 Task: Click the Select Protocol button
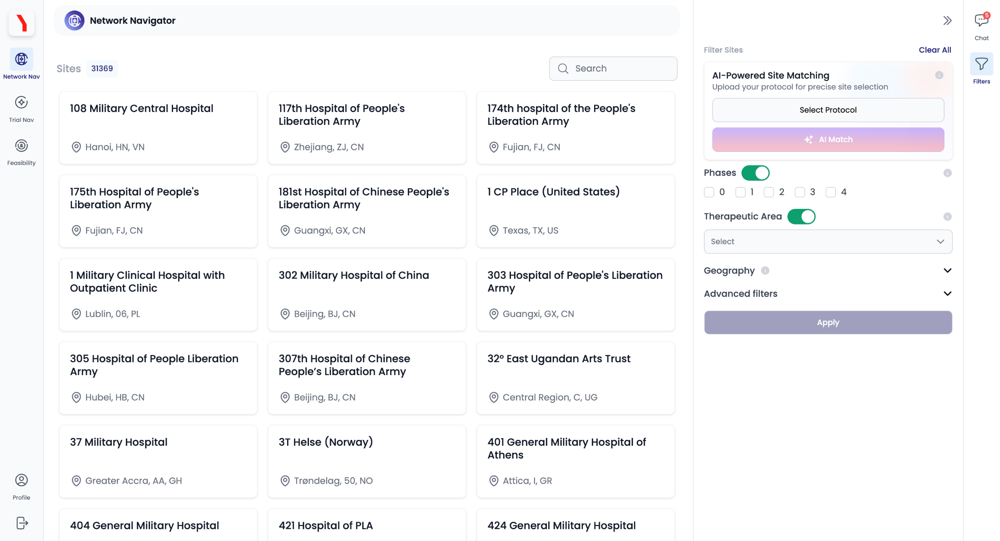click(827, 110)
